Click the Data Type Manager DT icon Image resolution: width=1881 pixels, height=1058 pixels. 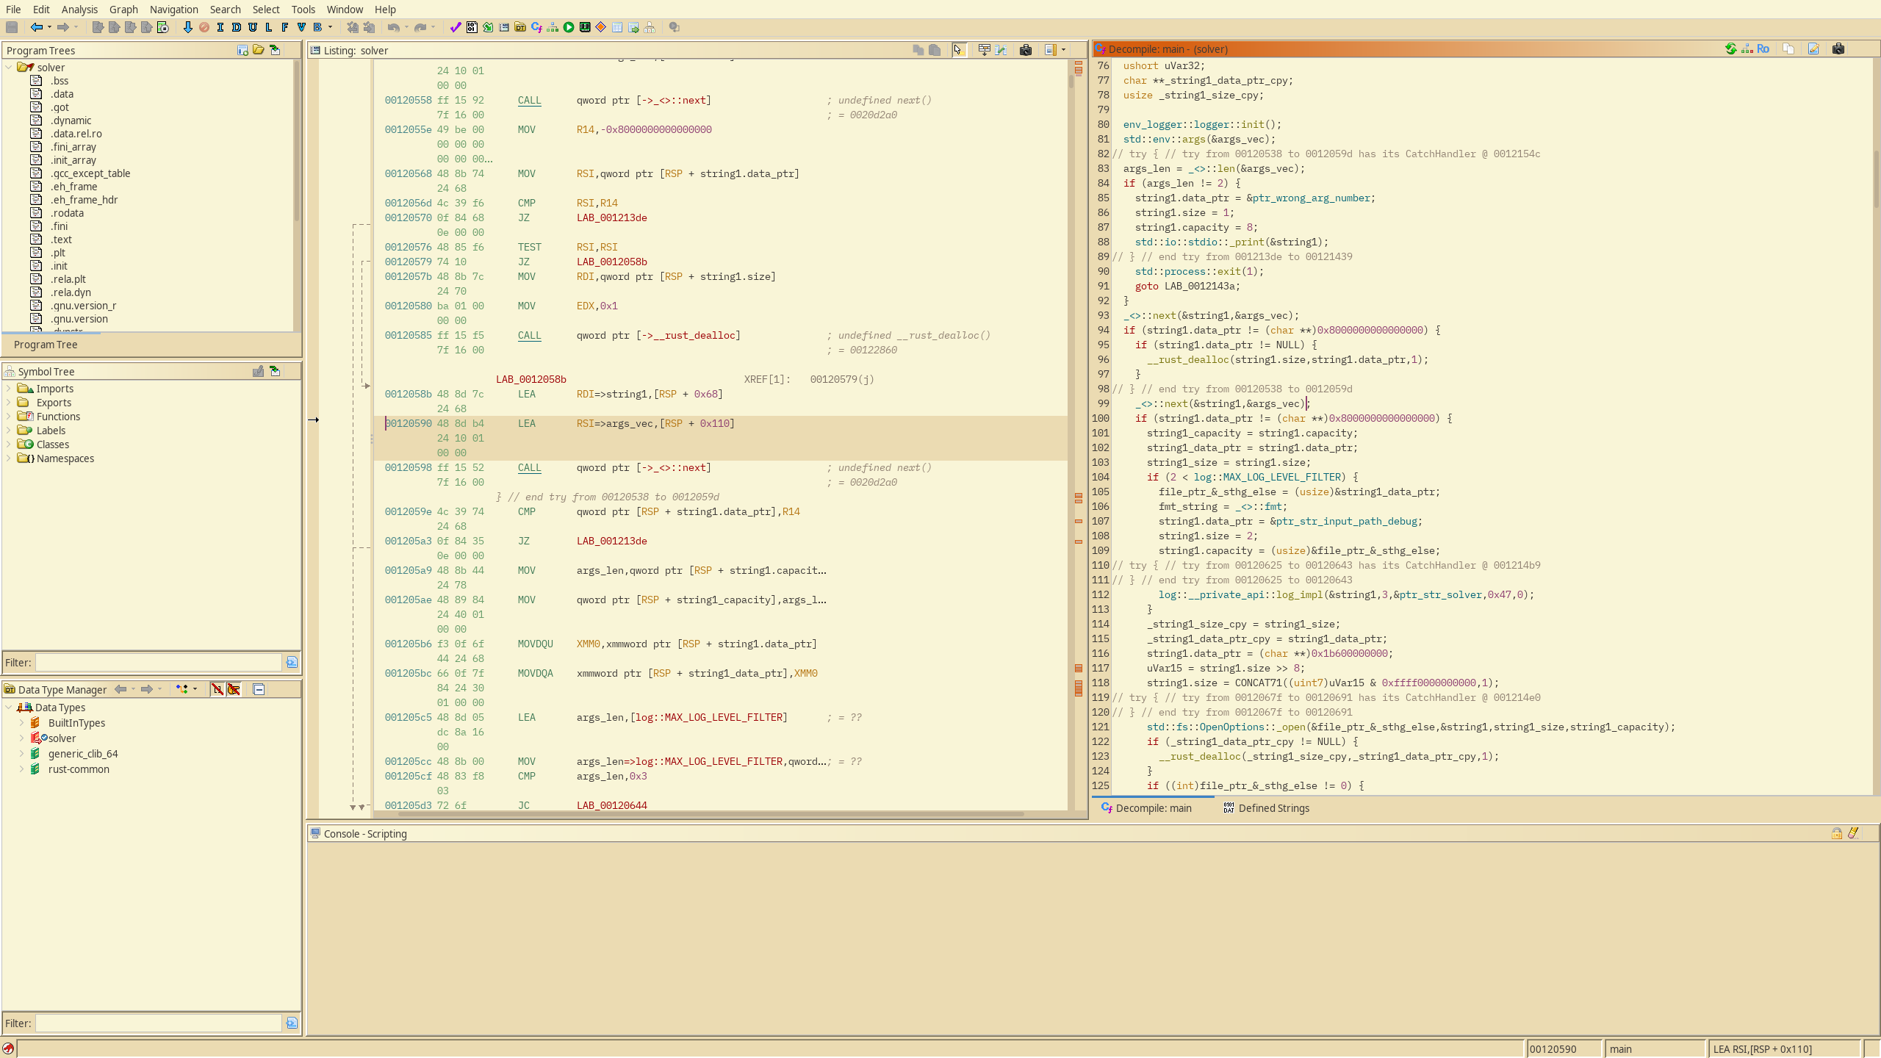[x=520, y=27]
